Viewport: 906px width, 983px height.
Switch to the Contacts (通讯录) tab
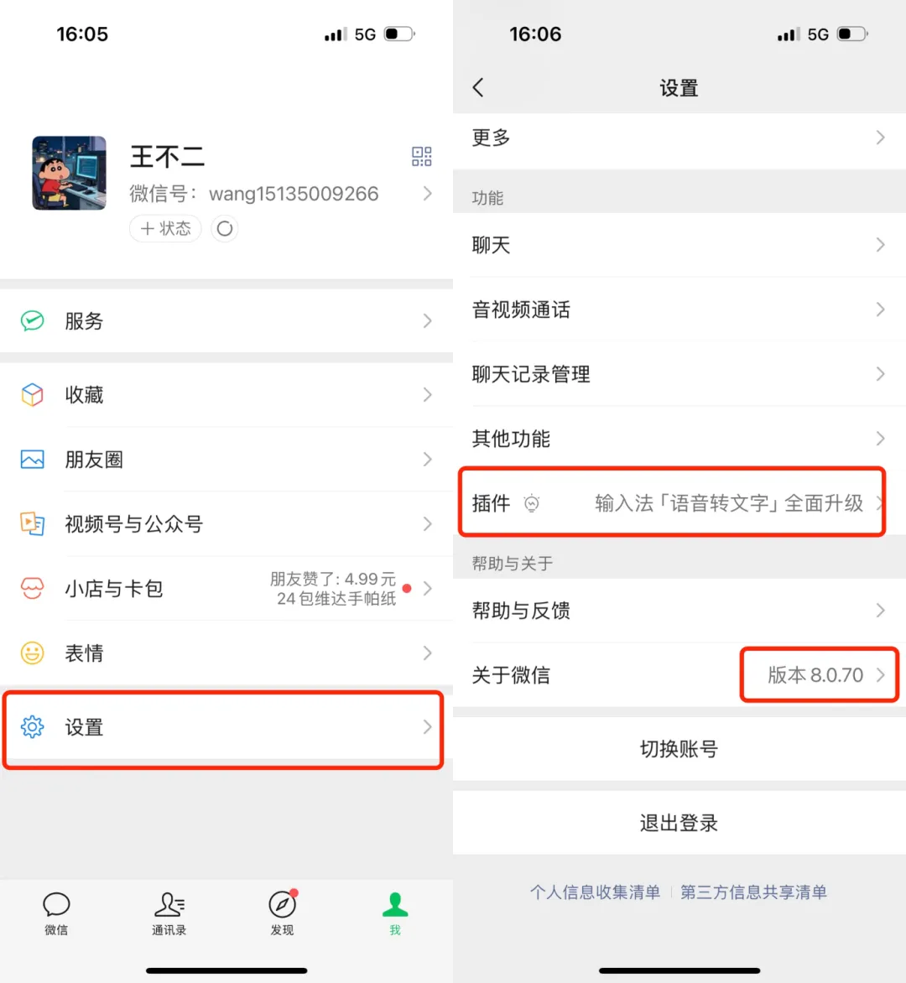(169, 913)
